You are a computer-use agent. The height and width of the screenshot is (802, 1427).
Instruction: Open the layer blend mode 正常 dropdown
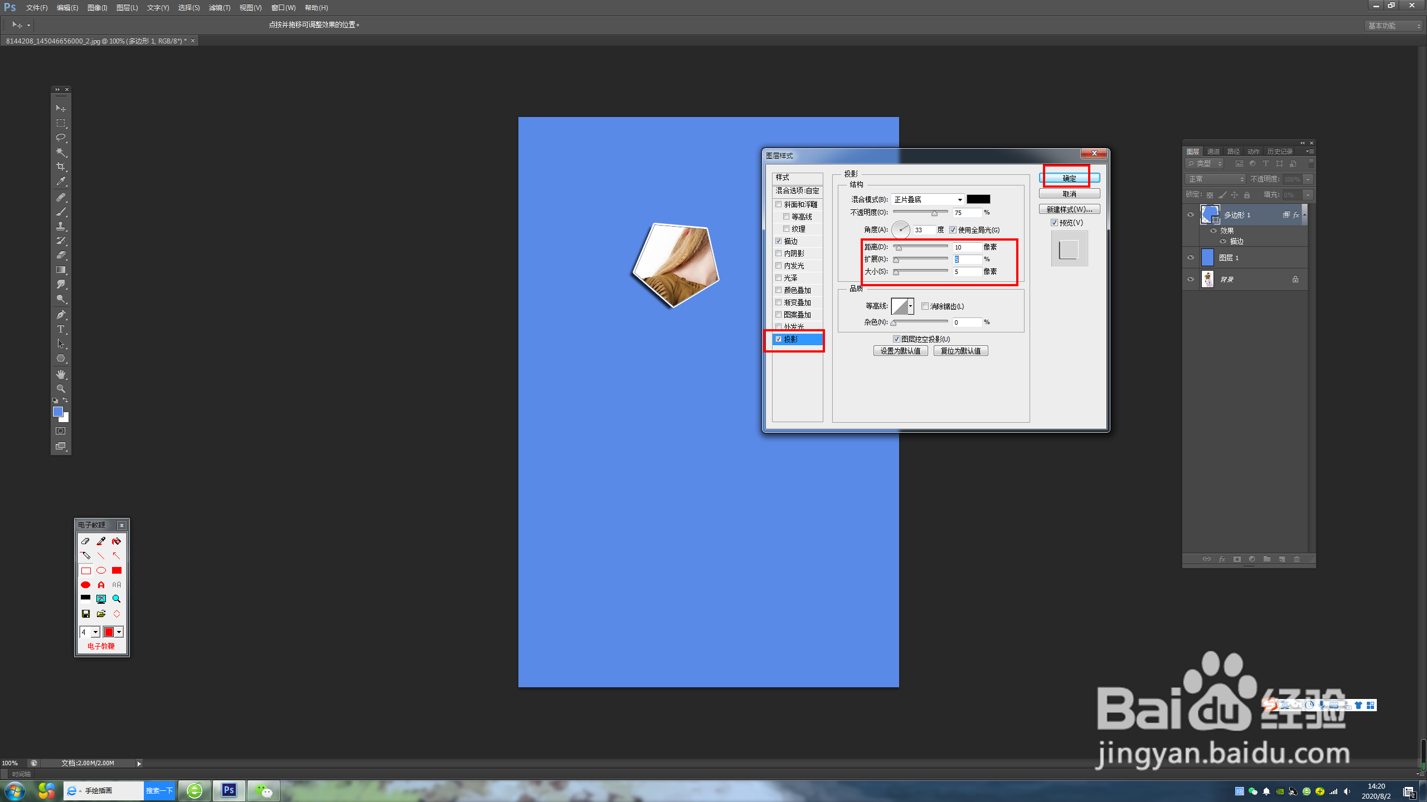1215,179
